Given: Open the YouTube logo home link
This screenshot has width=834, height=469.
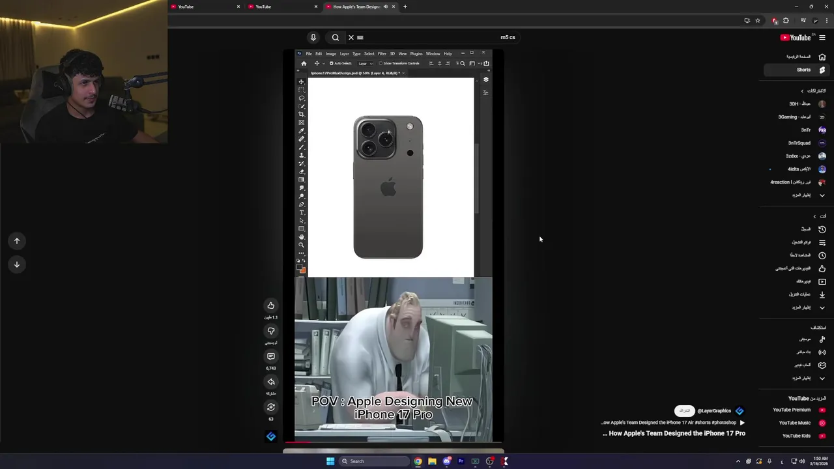Looking at the screenshot, I should pos(796,37).
